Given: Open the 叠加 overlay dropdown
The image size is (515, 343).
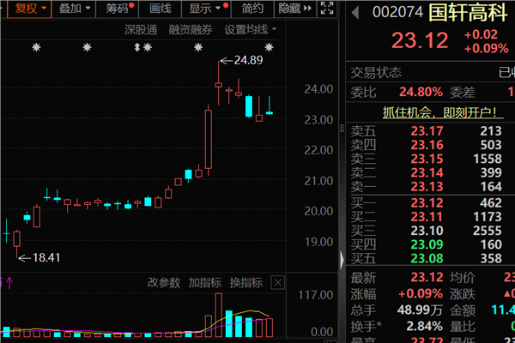Looking at the screenshot, I should tap(74, 9).
